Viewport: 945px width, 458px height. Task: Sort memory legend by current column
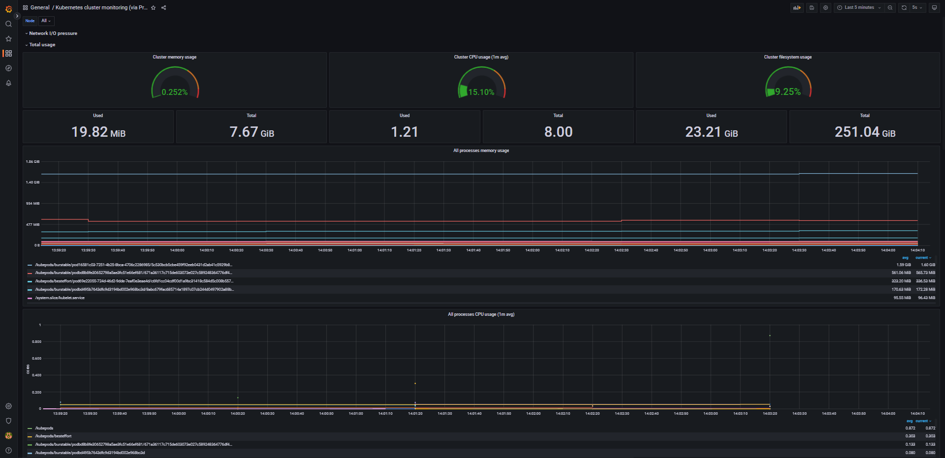923,258
